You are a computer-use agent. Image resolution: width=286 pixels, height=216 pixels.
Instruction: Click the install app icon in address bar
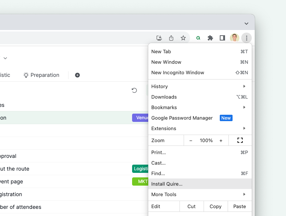coord(159,38)
